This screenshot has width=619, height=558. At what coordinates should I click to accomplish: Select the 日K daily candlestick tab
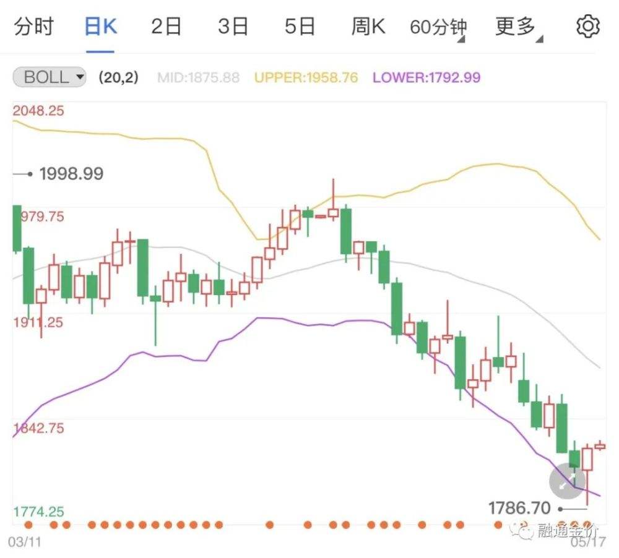coord(99,26)
